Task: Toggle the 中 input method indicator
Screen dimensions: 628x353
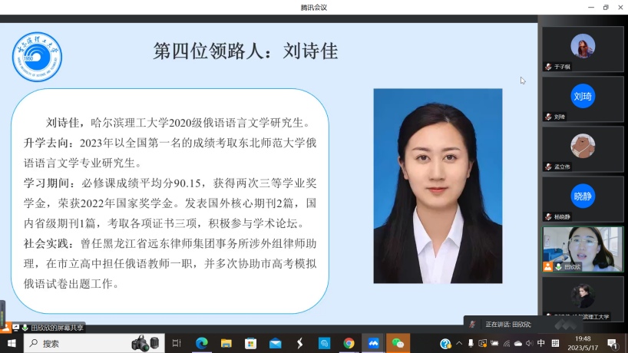Action: (541, 343)
